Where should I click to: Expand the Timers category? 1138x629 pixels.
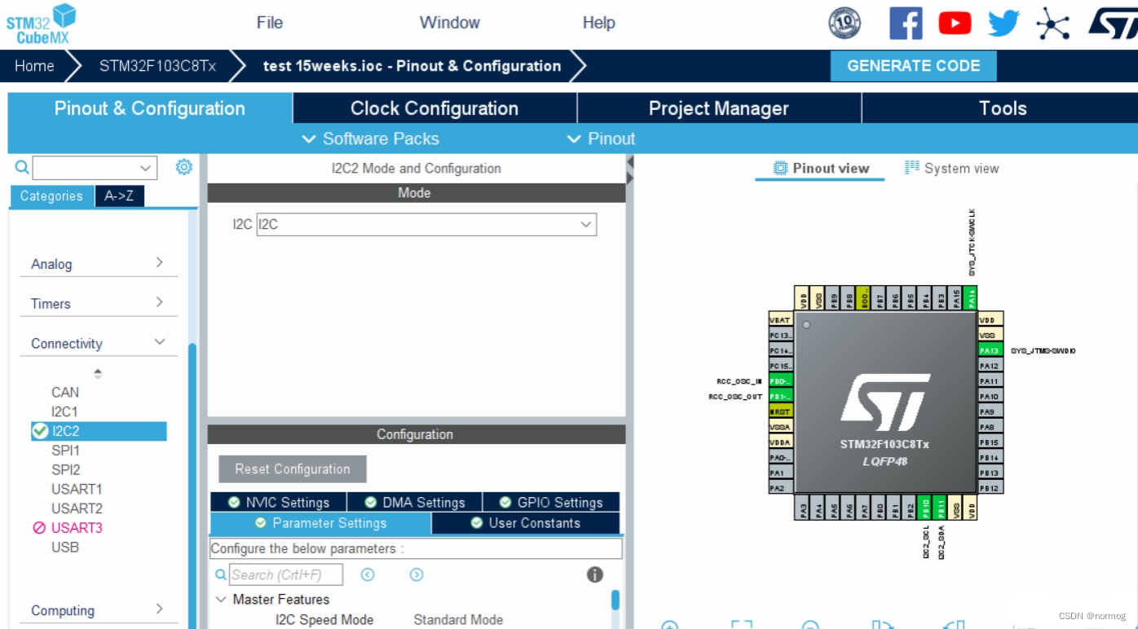pyautogui.click(x=99, y=303)
